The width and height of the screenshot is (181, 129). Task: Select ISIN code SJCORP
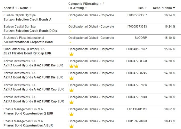(x=141, y=38)
